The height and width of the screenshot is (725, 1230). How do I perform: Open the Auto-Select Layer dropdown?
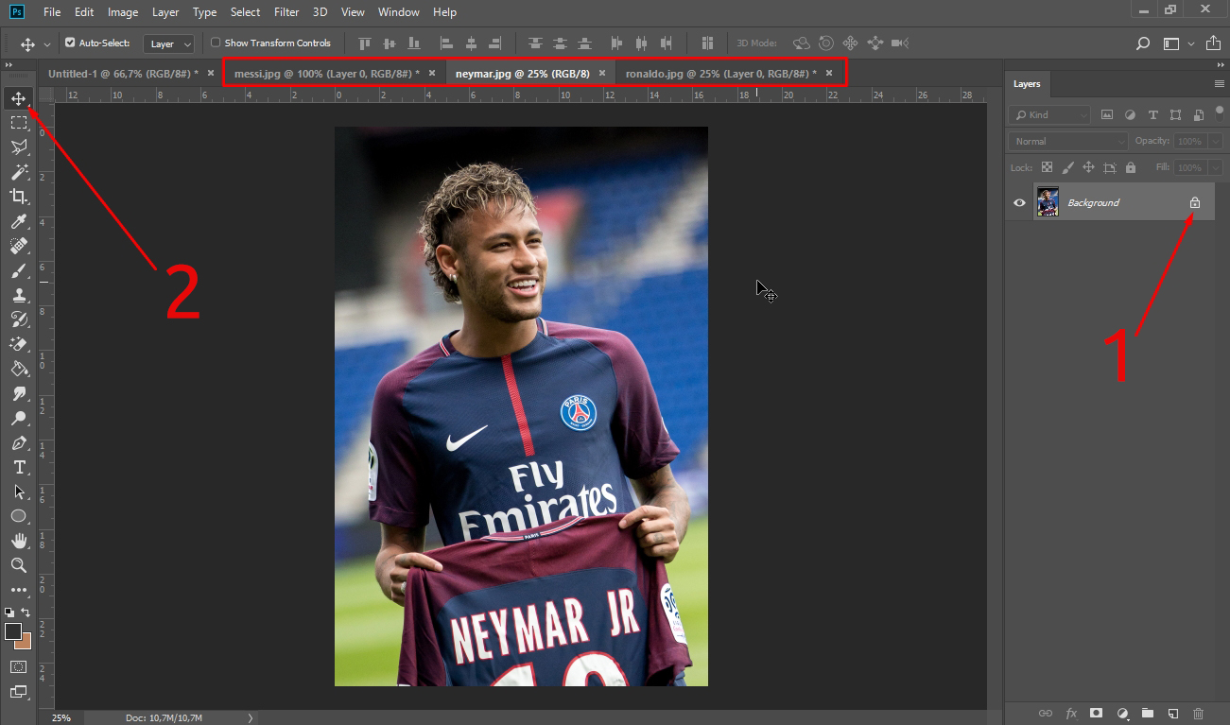(x=169, y=43)
